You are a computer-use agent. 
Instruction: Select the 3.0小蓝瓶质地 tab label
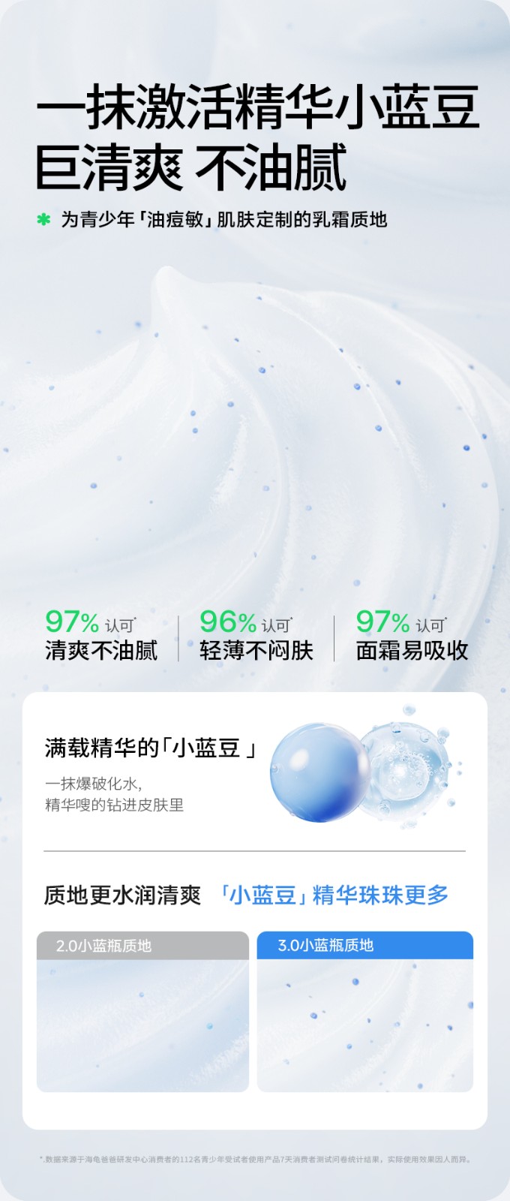[x=325, y=945]
